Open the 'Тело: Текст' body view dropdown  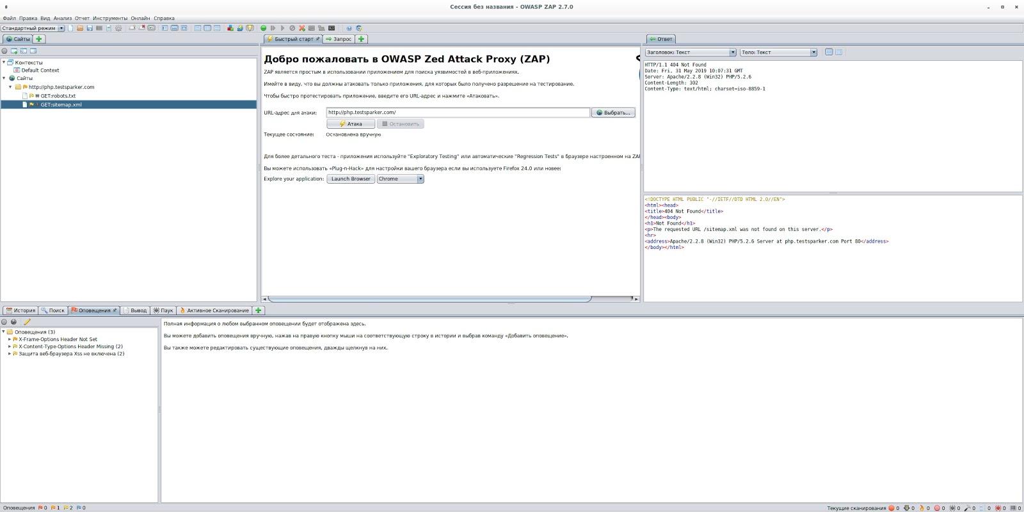(x=779, y=52)
